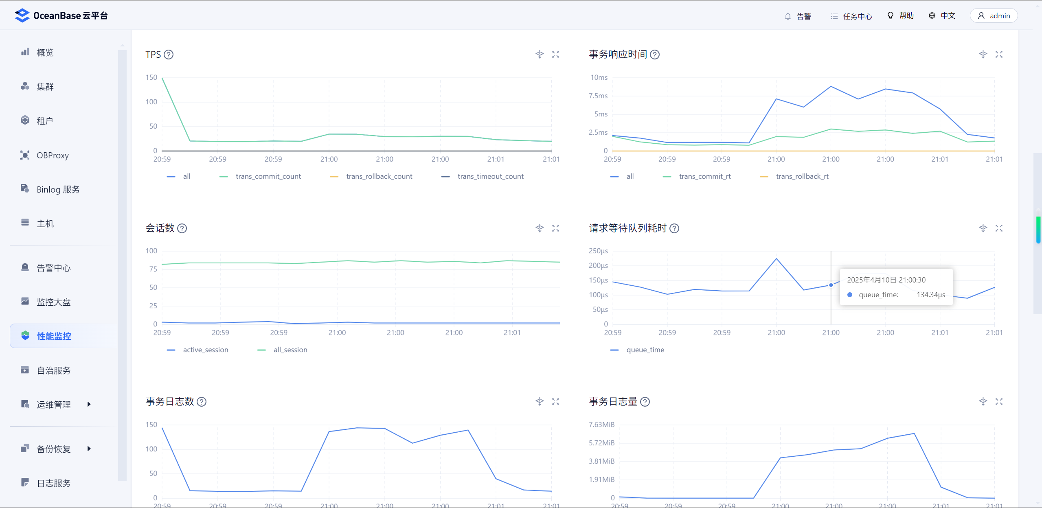1042x508 pixels.
Task: Expand 请求等待队列耗时 chart to fullscreen
Action: pos(999,228)
